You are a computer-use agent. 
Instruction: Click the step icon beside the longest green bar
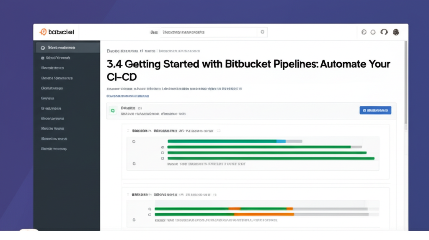tap(163, 158)
